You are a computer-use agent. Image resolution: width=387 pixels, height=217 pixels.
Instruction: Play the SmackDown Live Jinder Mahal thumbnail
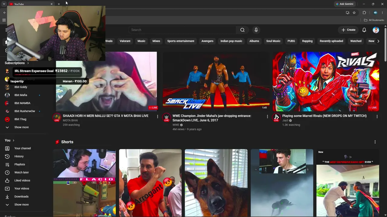coord(216,81)
